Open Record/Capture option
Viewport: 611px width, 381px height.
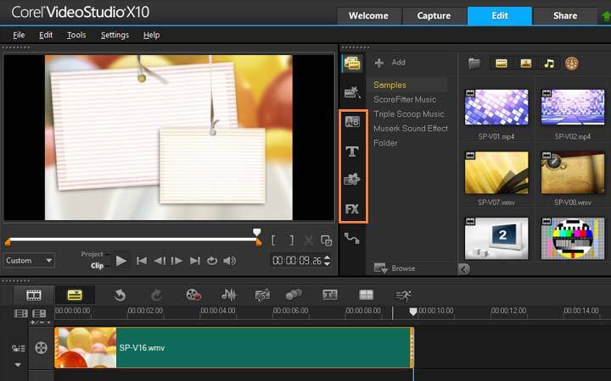click(193, 295)
